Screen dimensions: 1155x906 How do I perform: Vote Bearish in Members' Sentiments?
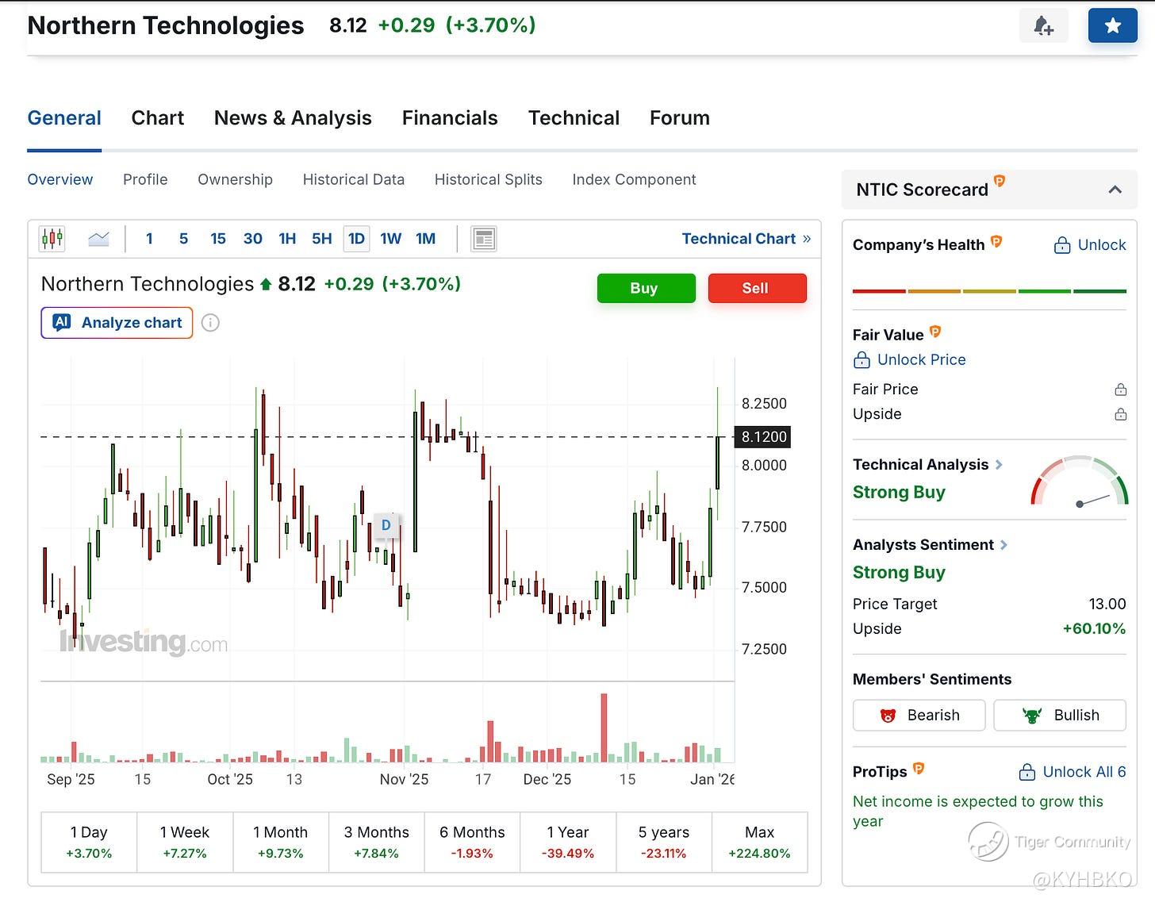click(919, 715)
